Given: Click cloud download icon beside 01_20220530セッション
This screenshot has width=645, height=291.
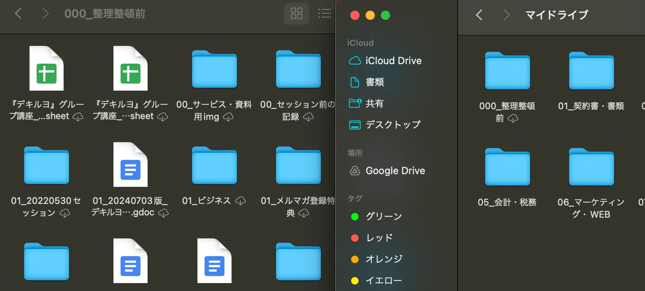Looking at the screenshot, I should [65, 213].
